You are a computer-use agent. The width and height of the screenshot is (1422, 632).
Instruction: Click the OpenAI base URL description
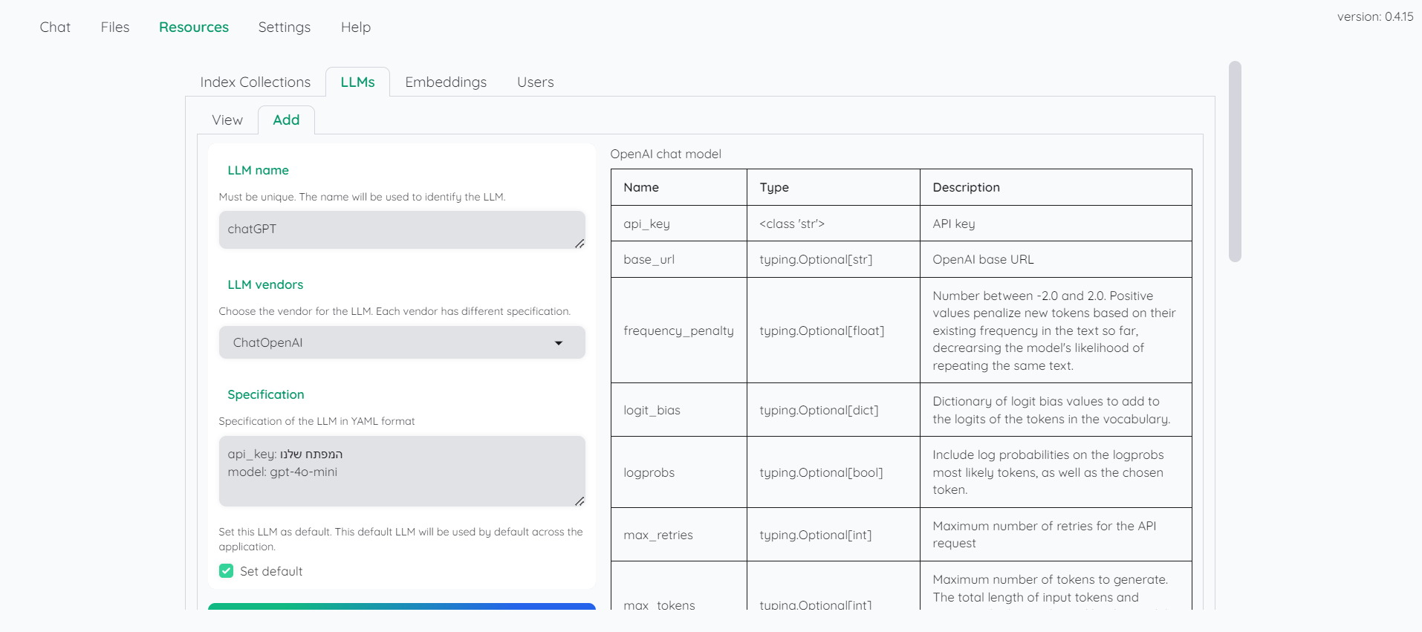pyautogui.click(x=1056, y=260)
